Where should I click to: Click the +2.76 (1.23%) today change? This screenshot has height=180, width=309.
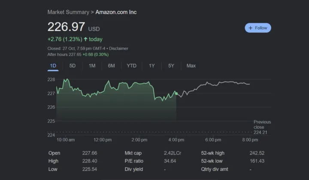click(75, 39)
